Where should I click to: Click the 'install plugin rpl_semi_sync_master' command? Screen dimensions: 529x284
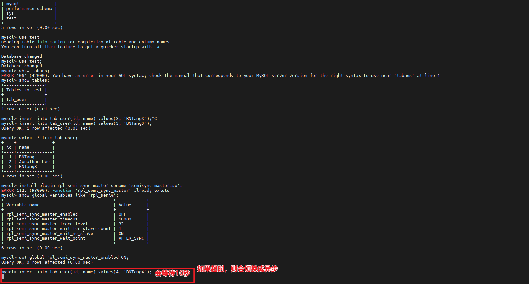[92, 186]
